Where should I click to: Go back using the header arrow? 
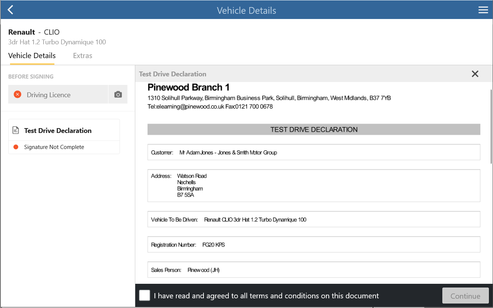pos(10,10)
